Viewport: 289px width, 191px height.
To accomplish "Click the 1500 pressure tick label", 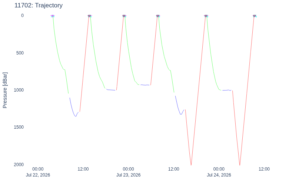I will click(x=19, y=127).
